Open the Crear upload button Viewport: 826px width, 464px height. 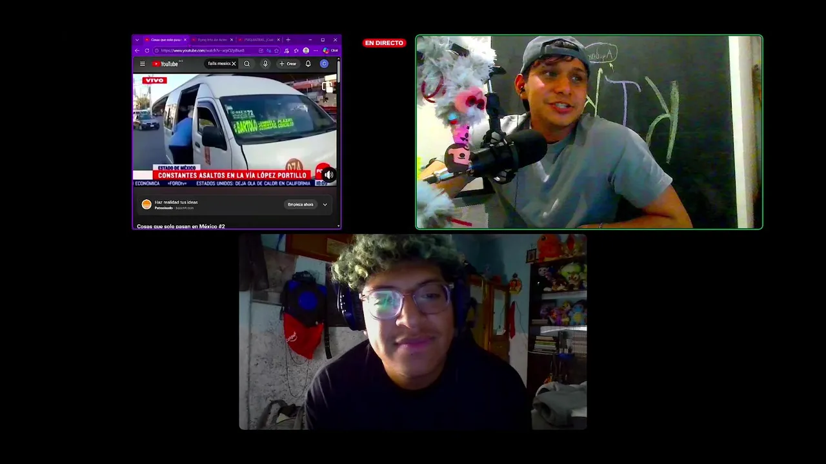tap(287, 64)
